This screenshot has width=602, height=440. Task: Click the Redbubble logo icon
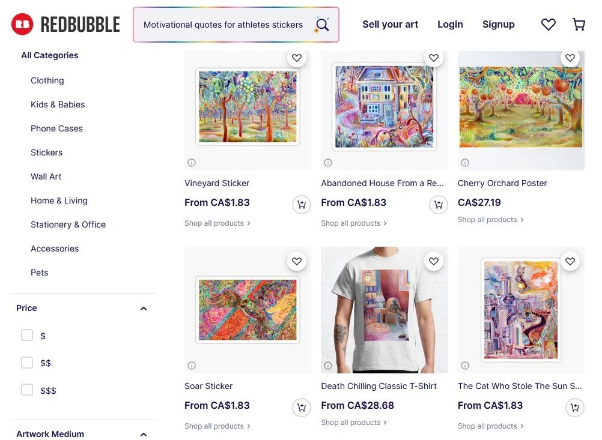(x=22, y=24)
